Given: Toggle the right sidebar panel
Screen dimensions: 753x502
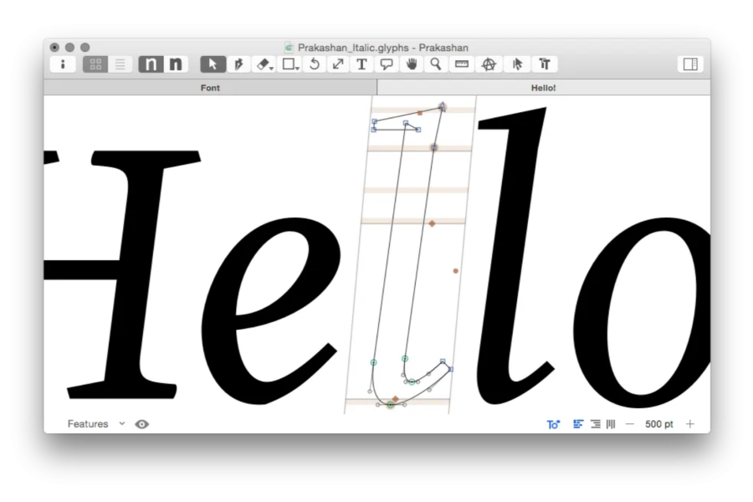Looking at the screenshot, I should (x=690, y=64).
